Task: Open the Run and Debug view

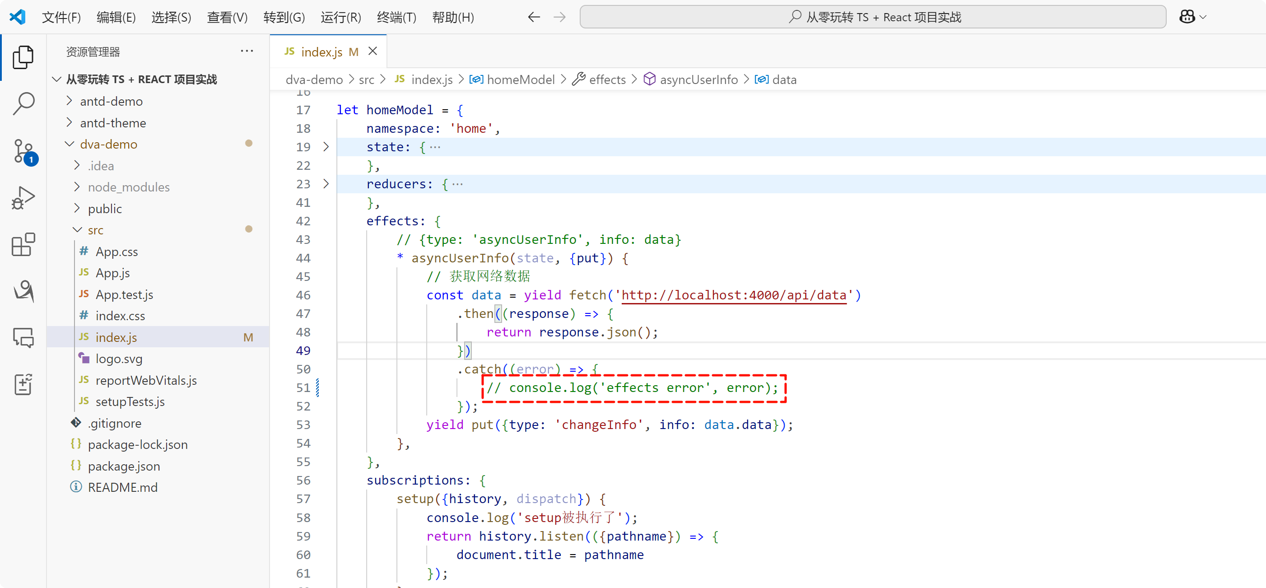Action: pyautogui.click(x=23, y=198)
